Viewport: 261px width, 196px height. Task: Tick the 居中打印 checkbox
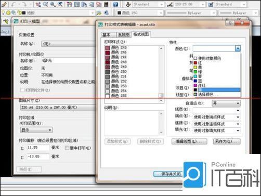[x=67, y=148]
